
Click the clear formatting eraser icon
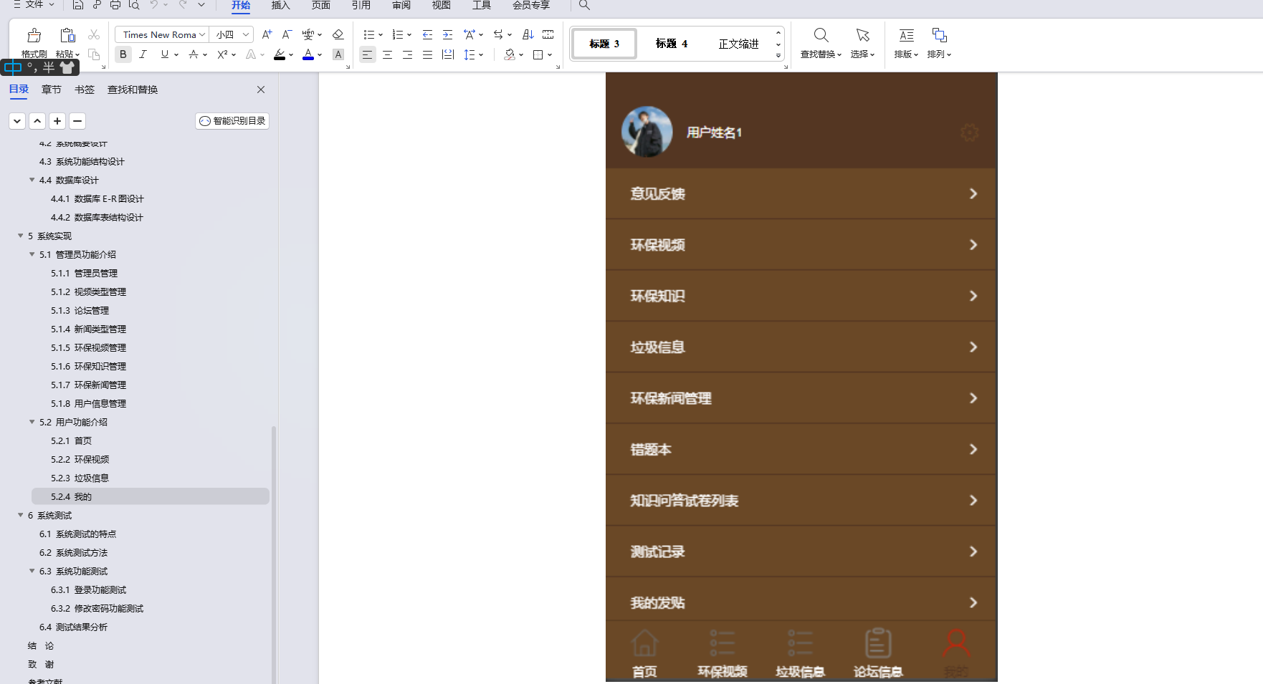coord(338,34)
